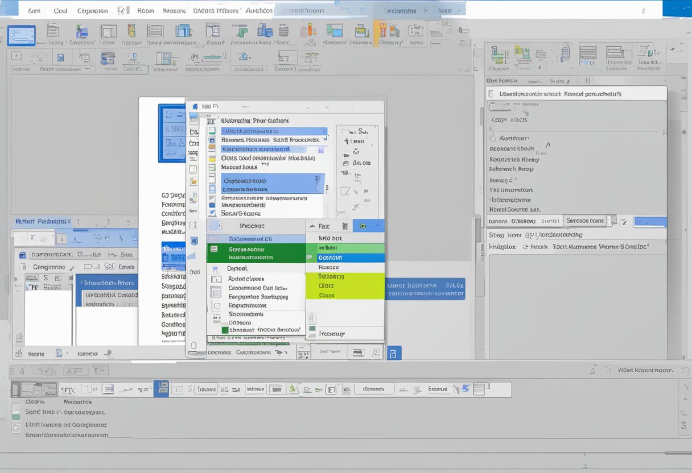Click the blue highlighted icon in the bottom toolbar

[x=161, y=389]
